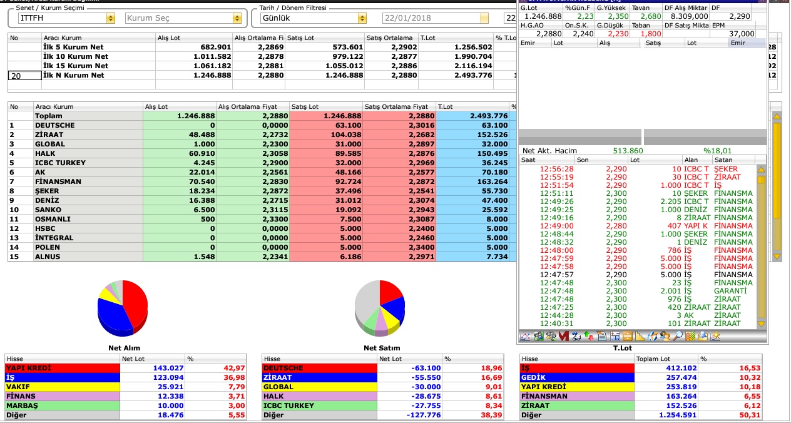Viewport: 791px width, 423px height.
Task: Click the Tavan value 2,680
Action: tap(650, 16)
